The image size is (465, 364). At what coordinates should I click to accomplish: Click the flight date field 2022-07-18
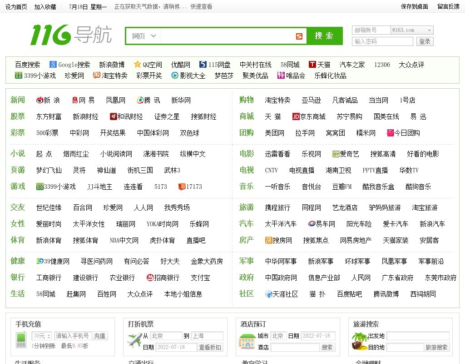point(176,347)
